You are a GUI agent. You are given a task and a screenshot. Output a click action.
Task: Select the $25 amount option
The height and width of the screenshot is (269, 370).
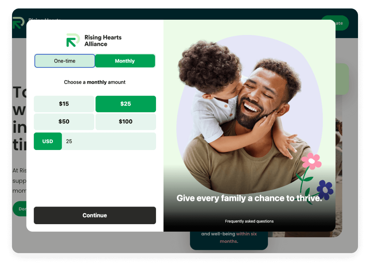126,104
